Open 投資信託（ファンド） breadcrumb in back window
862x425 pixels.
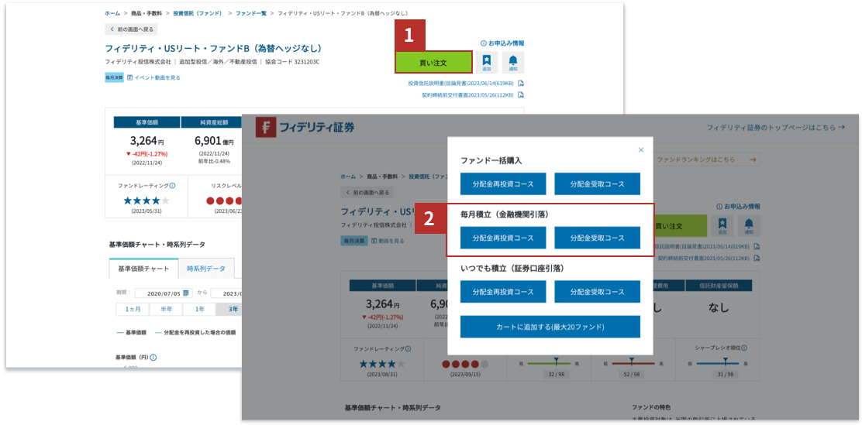[x=200, y=12]
